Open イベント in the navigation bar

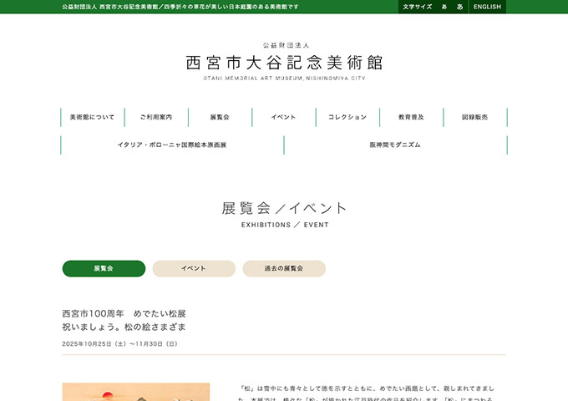[283, 117]
